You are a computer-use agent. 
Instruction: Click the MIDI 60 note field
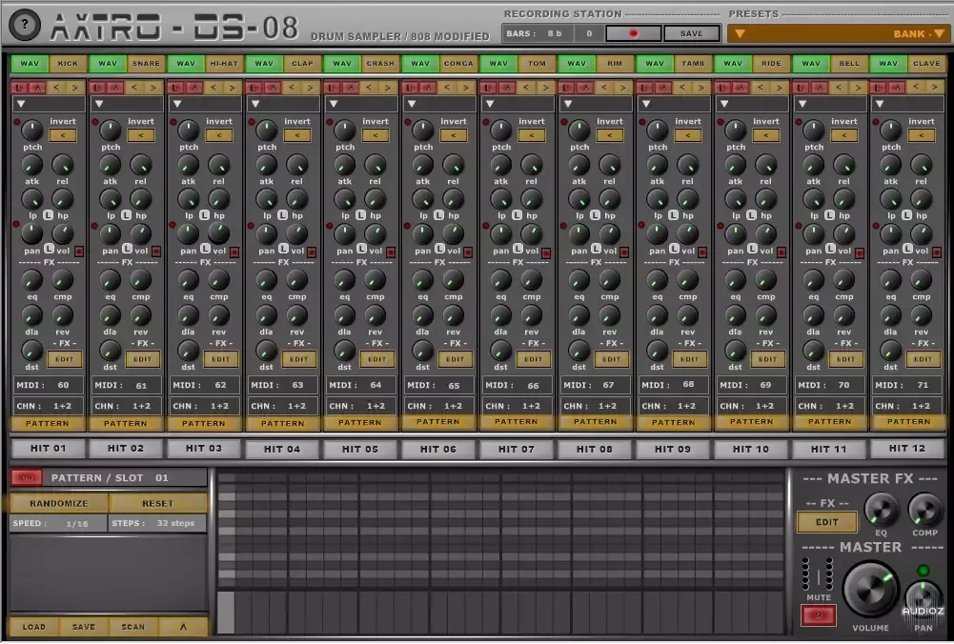[49, 385]
